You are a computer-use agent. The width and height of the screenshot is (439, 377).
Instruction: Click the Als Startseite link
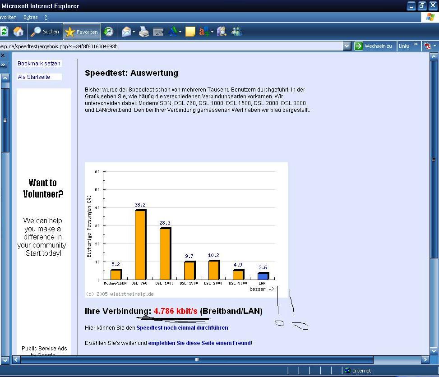(x=33, y=77)
